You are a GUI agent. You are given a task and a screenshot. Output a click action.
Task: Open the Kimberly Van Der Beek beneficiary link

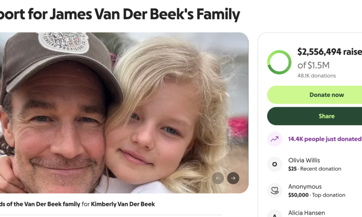pos(123,204)
